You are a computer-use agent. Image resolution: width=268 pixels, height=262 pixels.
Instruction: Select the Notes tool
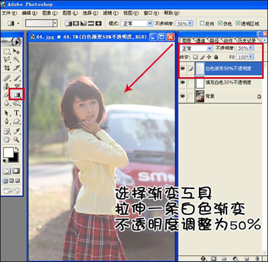click(7, 131)
